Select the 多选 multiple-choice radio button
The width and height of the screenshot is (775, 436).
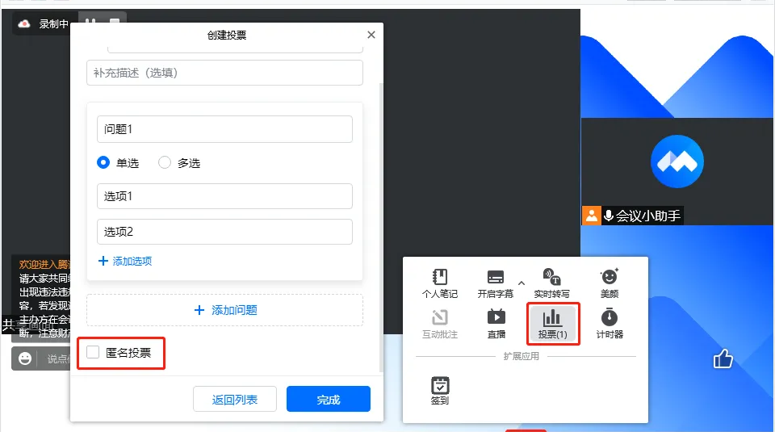pos(165,162)
